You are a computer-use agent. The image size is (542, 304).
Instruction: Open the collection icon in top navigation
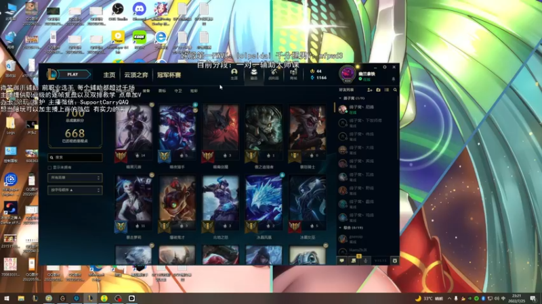(x=253, y=74)
